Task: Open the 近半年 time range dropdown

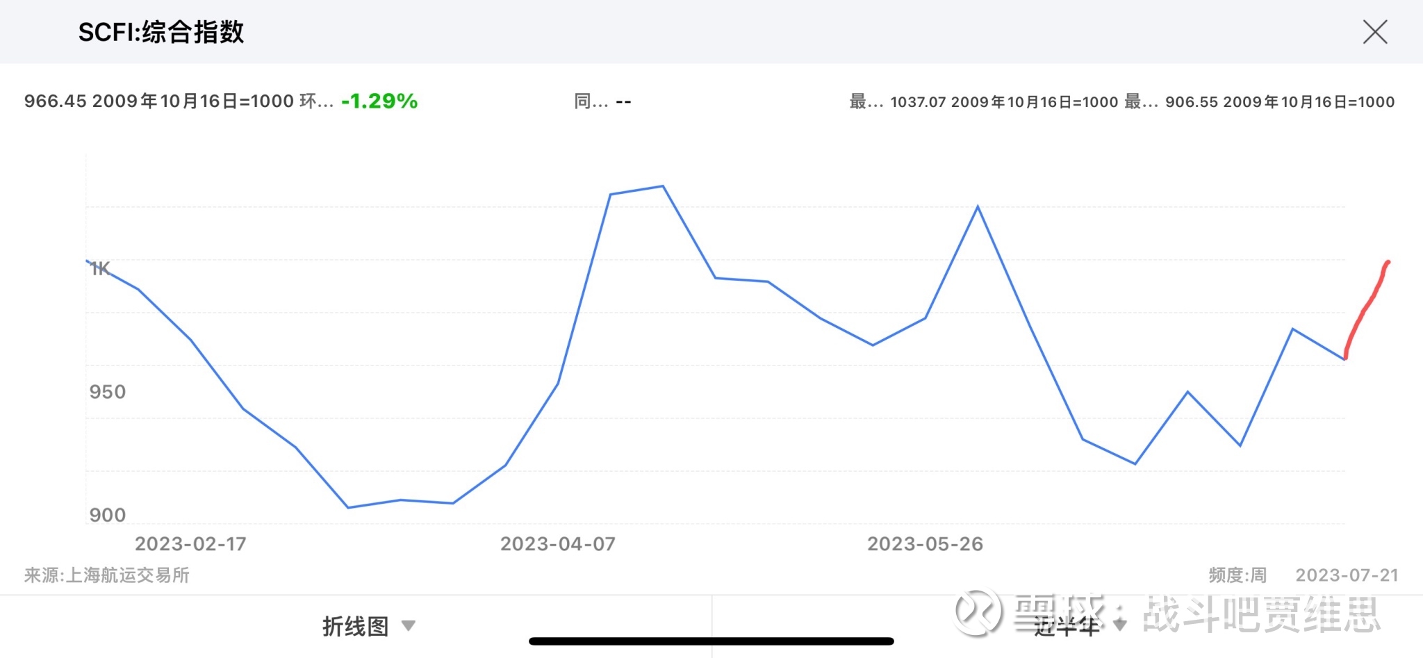Action: 1067,626
